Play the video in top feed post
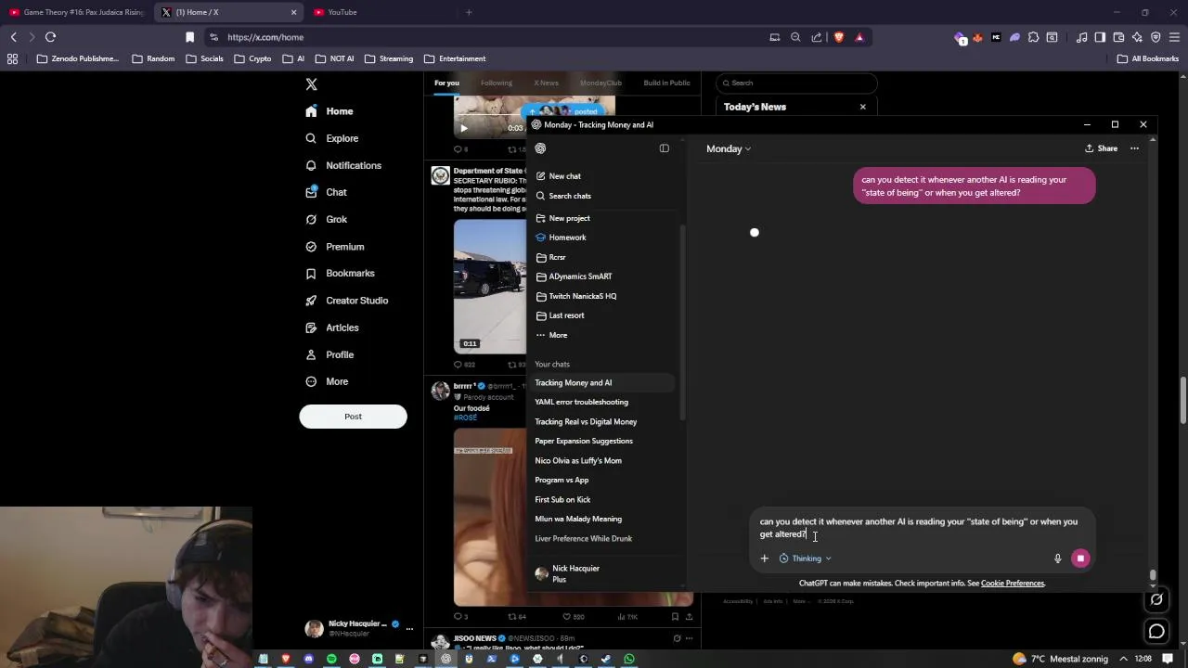Viewport: 1188px width, 668px height. tap(463, 128)
